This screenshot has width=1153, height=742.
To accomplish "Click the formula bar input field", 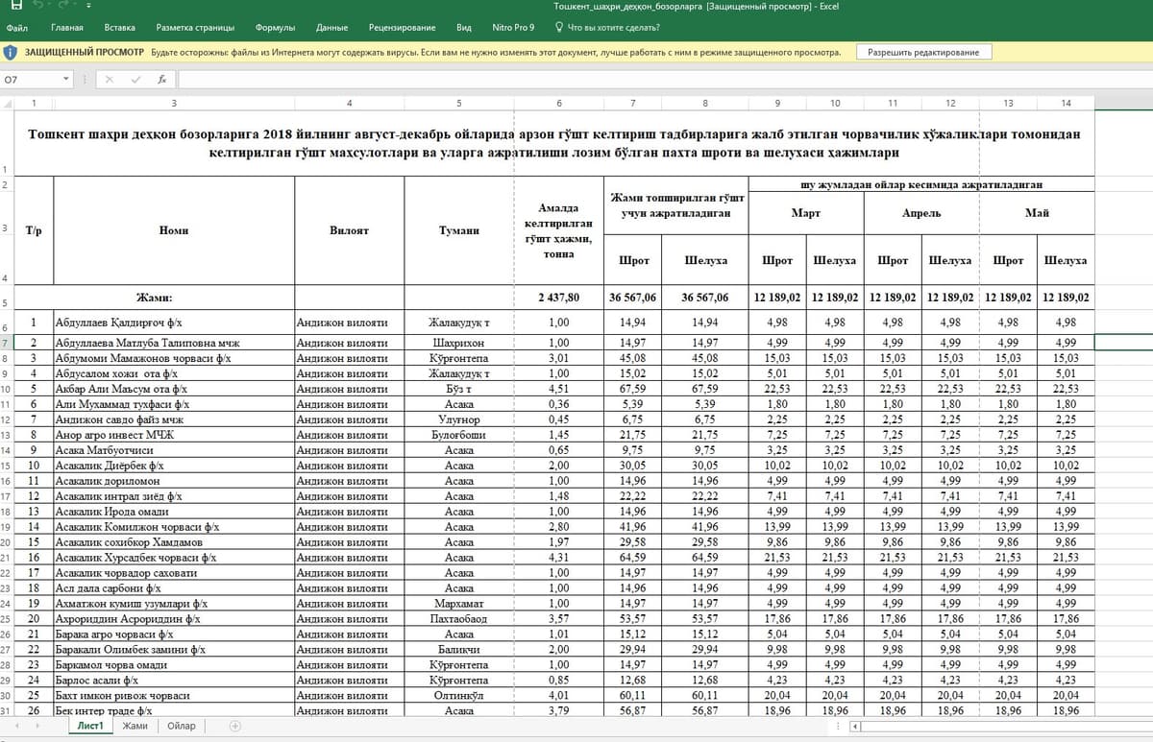I will 663,80.
